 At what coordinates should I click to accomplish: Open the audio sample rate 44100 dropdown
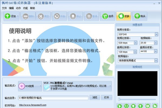156,51
